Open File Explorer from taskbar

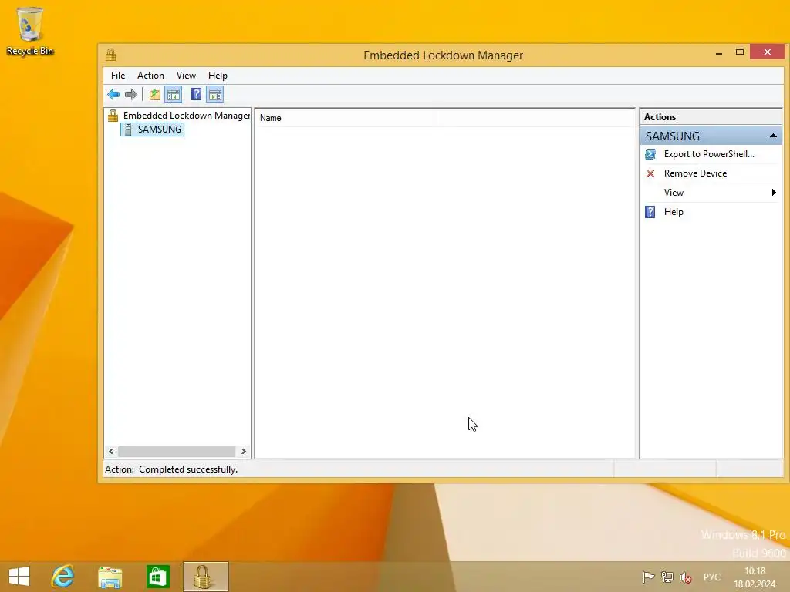(110, 577)
